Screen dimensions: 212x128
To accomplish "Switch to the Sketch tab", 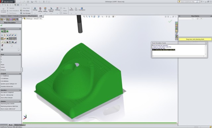I will click(x=10, y=16).
